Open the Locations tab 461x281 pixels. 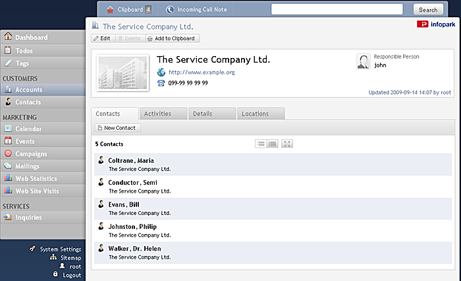pyautogui.click(x=261, y=113)
